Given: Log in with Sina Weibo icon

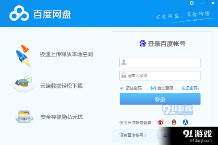Looking at the screenshot, I should 161,123.
